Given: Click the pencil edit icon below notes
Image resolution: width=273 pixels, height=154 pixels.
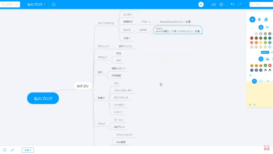Looking at the screenshot, I should (x=254, y=105).
